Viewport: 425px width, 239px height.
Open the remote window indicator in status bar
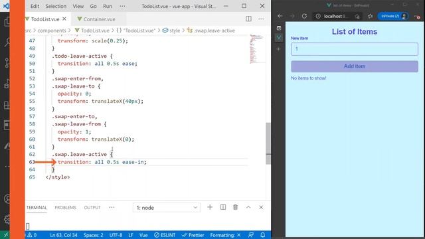click(5, 235)
